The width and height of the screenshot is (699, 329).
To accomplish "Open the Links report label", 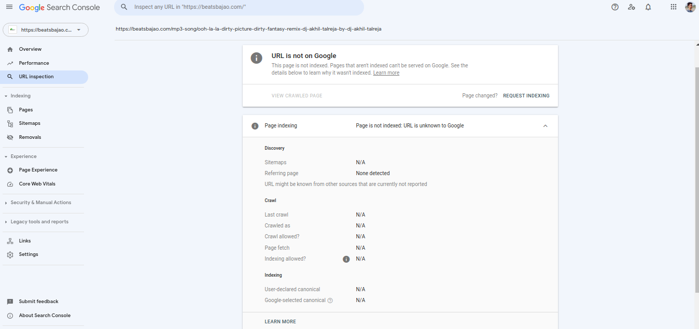I will pyautogui.click(x=25, y=241).
